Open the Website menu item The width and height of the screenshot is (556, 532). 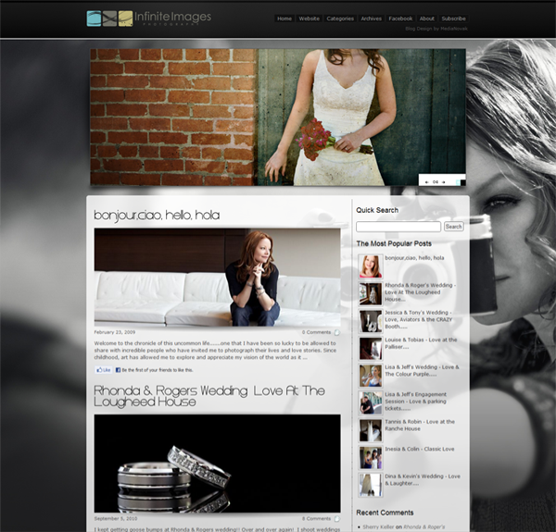tap(309, 19)
